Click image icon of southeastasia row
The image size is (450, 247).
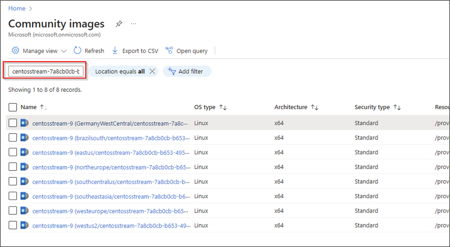tap(24, 196)
